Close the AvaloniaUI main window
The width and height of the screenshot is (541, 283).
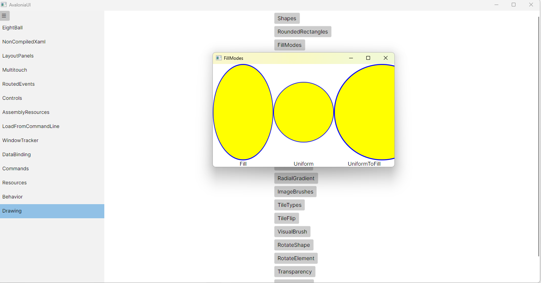tap(531, 5)
